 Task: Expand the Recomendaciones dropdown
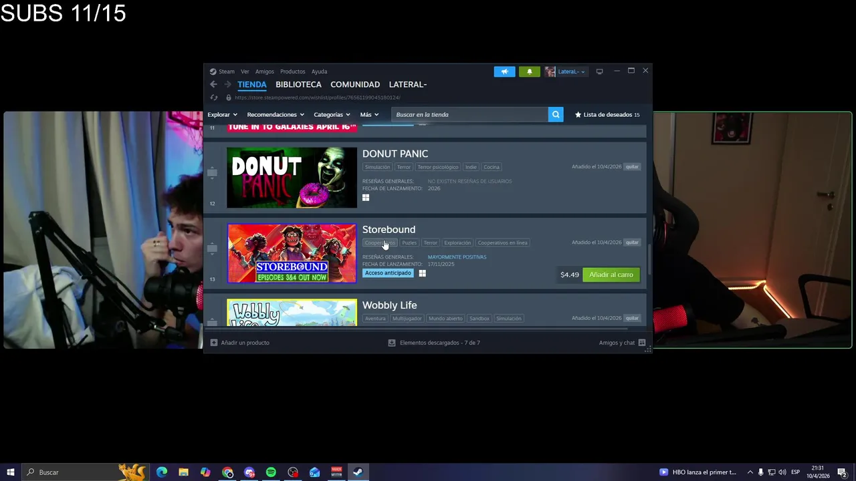click(276, 114)
